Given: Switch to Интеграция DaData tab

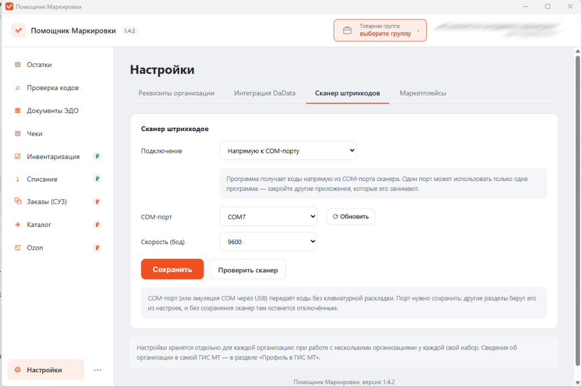Looking at the screenshot, I should coord(265,93).
